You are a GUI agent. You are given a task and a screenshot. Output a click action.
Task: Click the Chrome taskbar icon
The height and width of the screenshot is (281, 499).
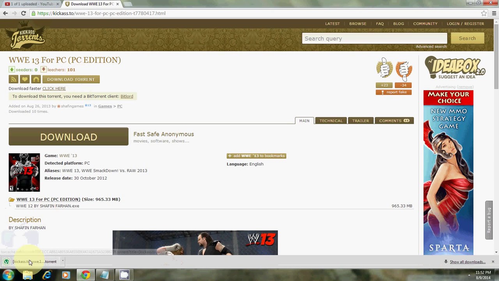(x=86, y=275)
